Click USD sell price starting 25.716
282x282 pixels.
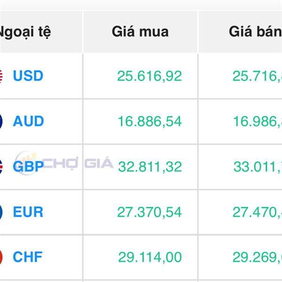(x=257, y=76)
